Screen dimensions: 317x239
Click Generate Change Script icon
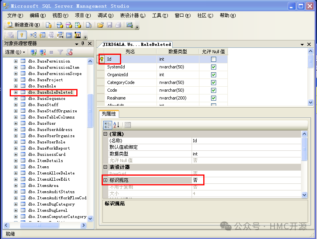coord(11,35)
